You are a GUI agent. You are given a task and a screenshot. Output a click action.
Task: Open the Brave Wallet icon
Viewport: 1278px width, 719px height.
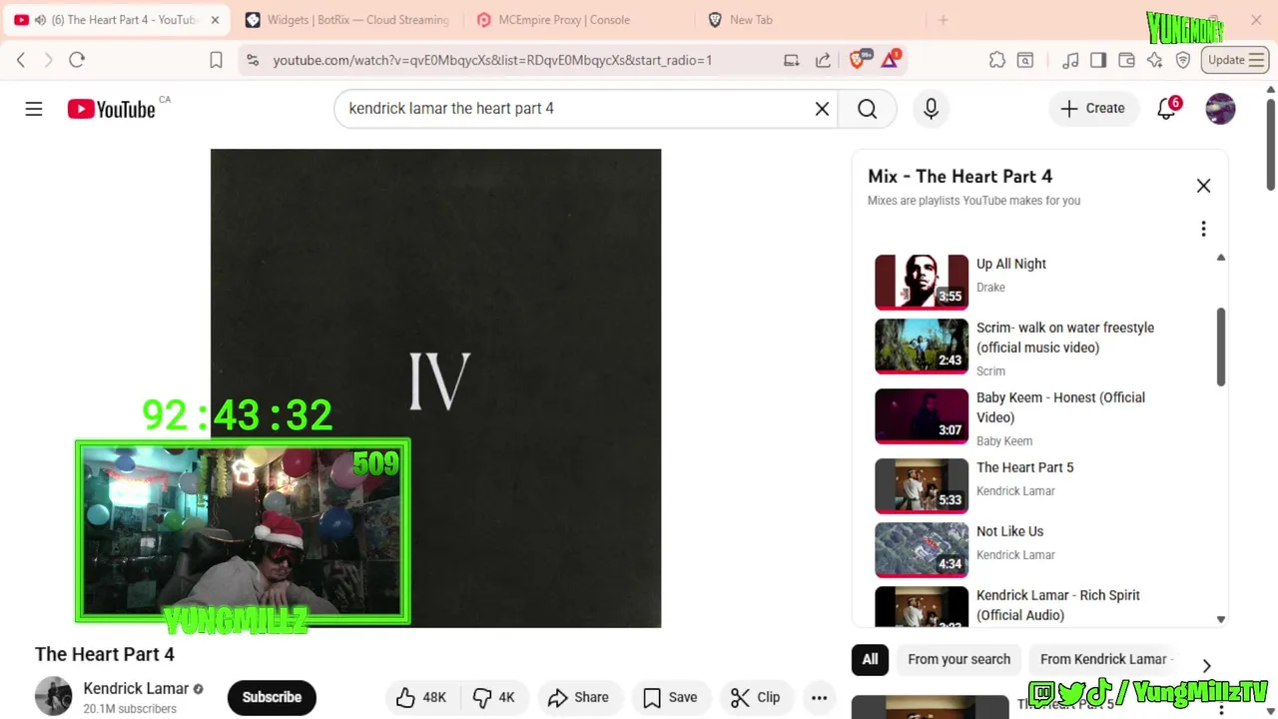pos(1126,60)
